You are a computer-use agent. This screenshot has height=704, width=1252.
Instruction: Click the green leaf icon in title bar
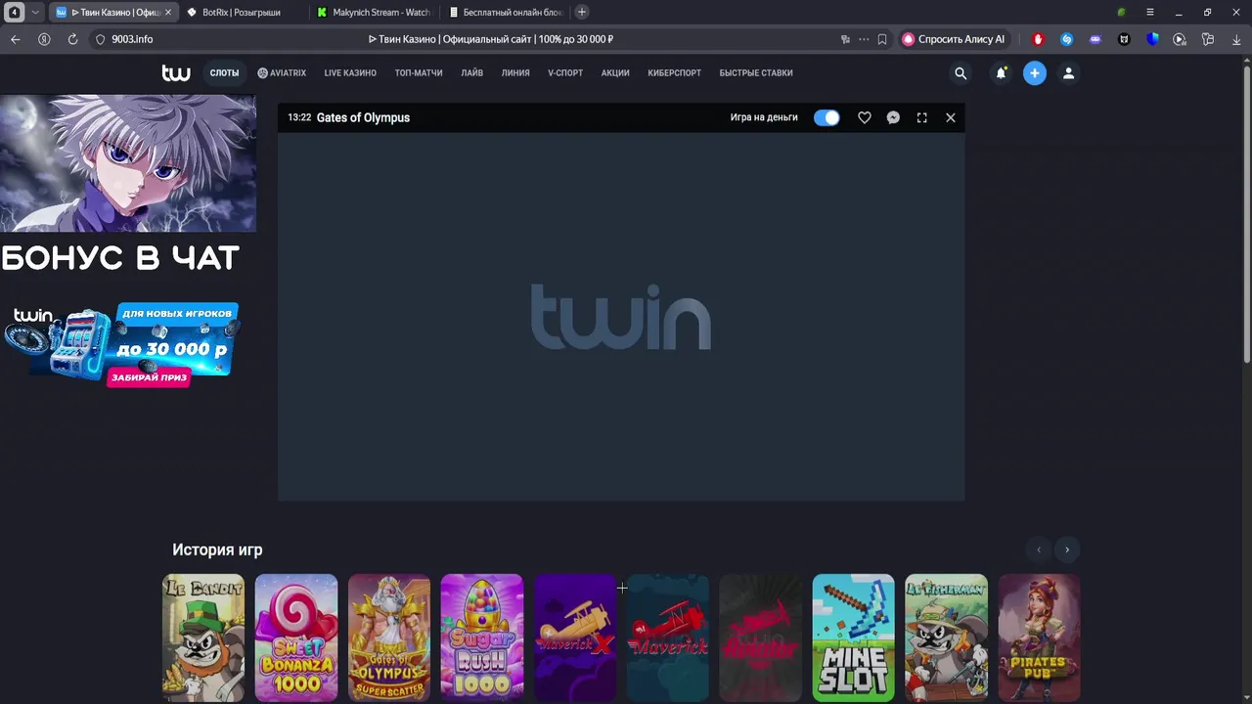click(x=1122, y=12)
